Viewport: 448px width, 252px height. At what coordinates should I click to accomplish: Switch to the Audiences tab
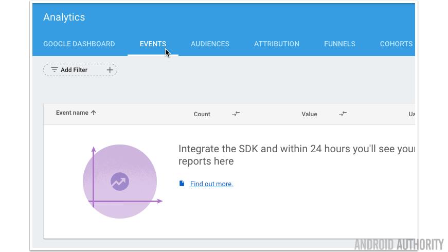coord(210,44)
